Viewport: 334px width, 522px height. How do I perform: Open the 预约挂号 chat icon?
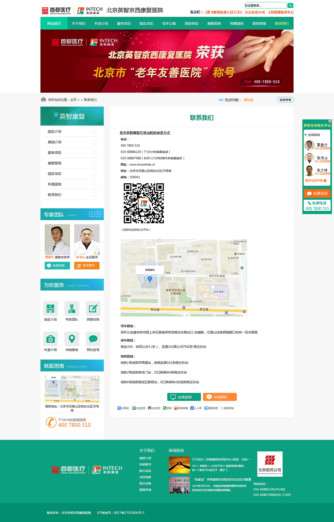tap(93, 339)
